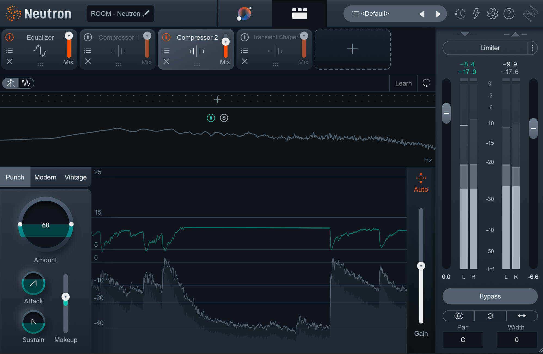Click the lightning bolt zero latency icon
543x354 pixels.
(x=476, y=14)
